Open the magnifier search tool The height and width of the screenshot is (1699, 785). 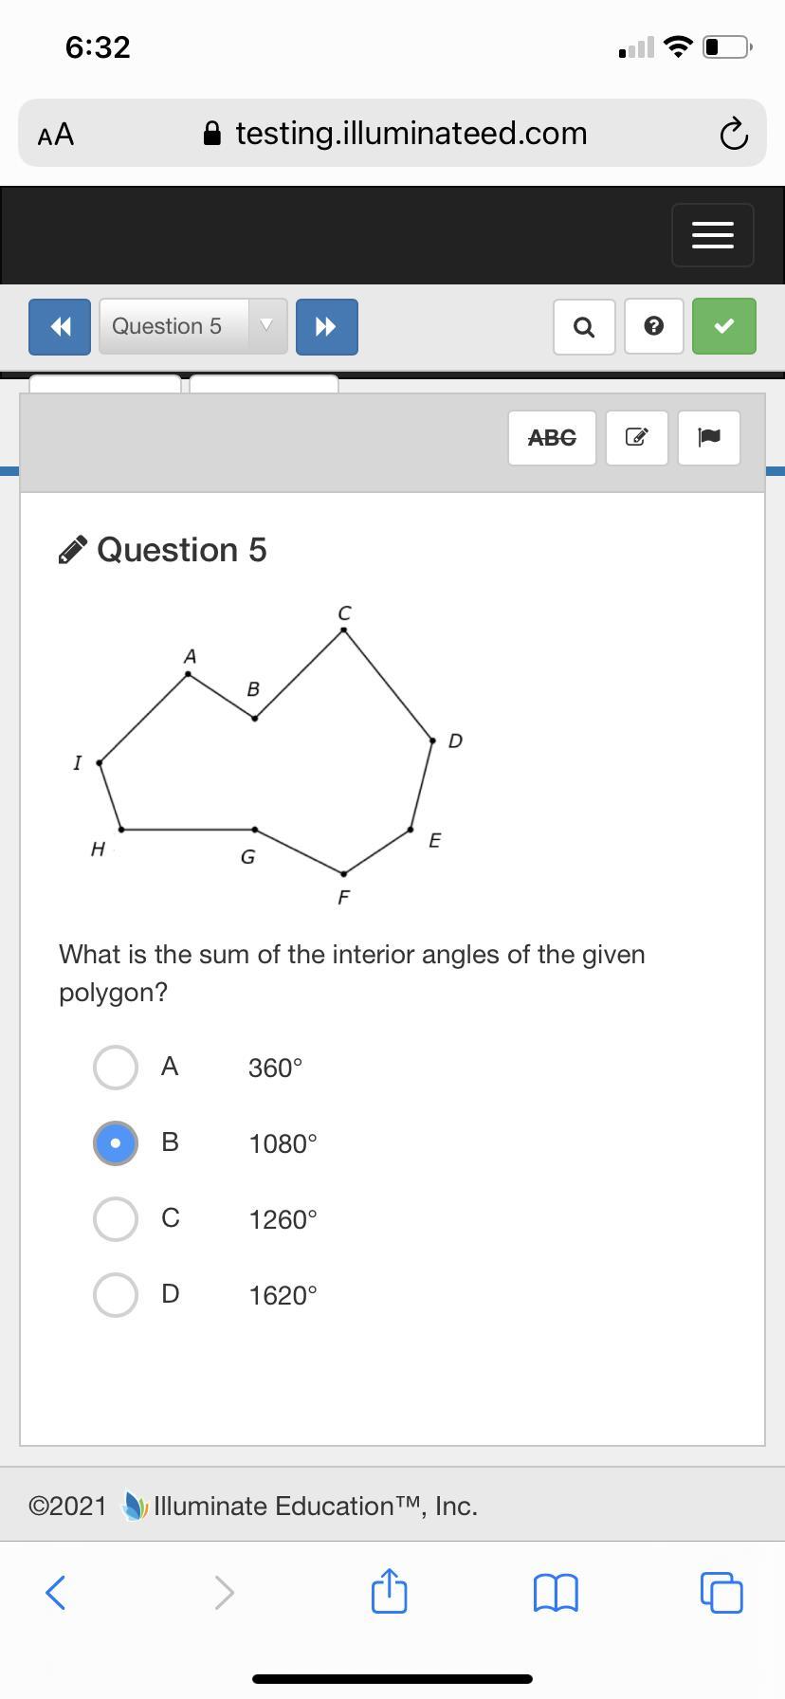point(584,327)
